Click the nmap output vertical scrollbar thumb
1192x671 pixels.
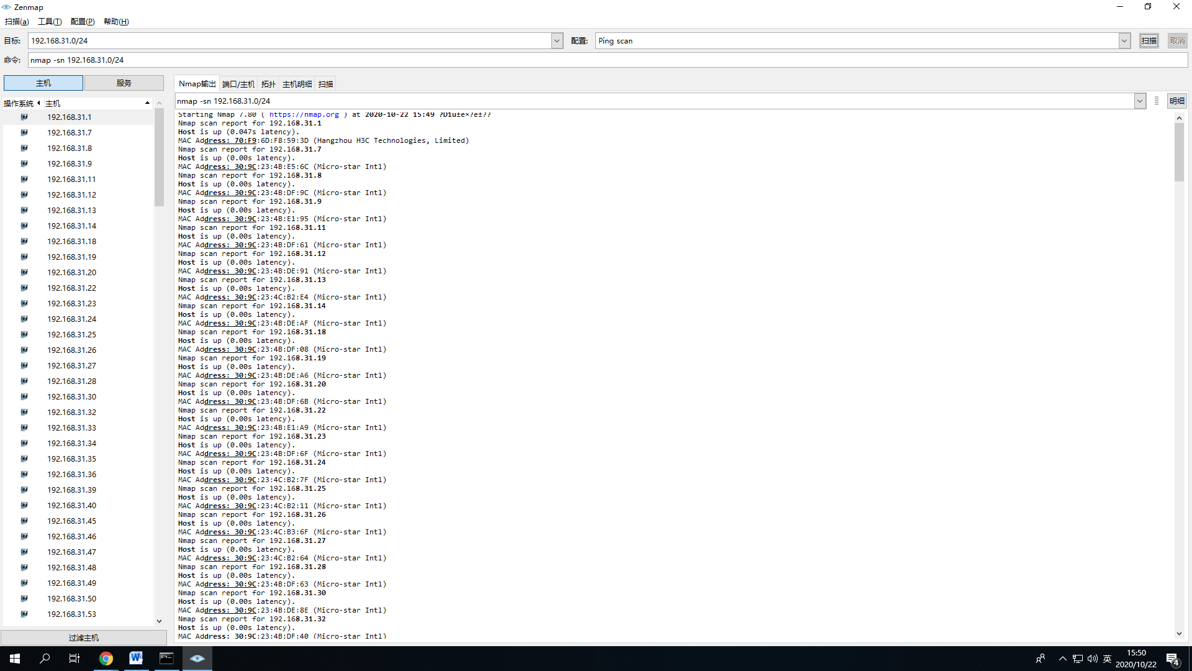(1179, 152)
